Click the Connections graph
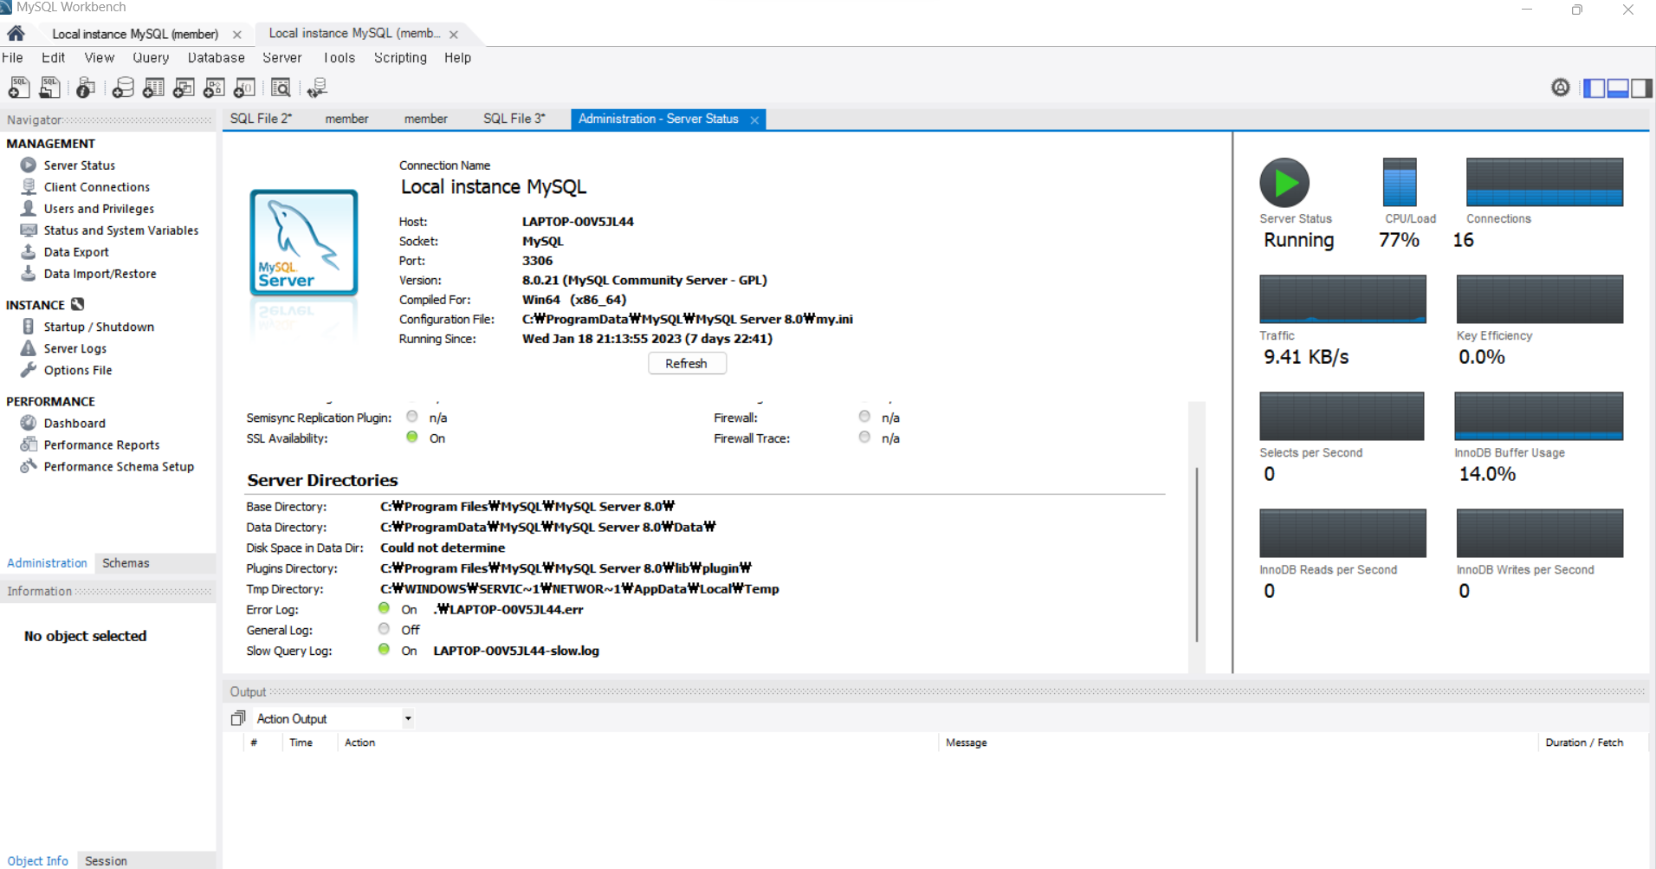 click(1544, 182)
